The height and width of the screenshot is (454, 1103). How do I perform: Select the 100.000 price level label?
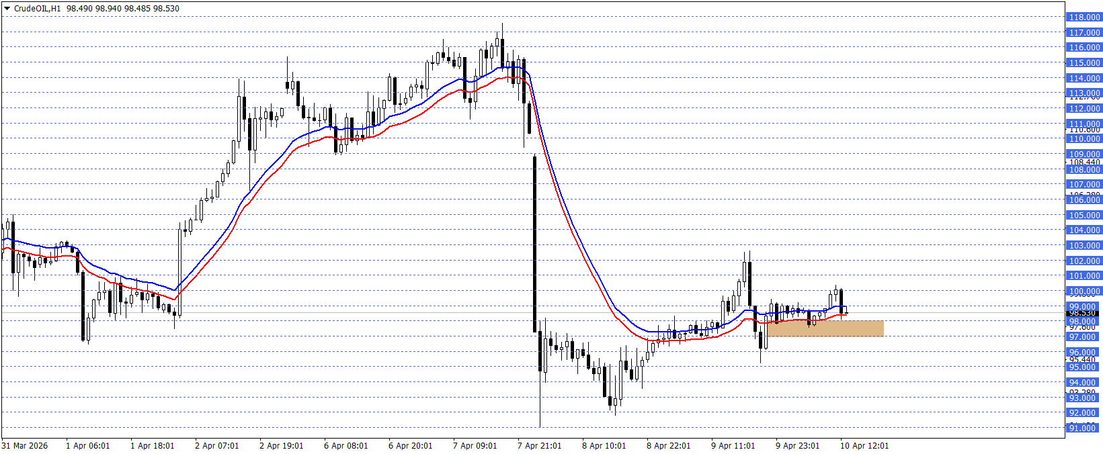tap(1084, 291)
